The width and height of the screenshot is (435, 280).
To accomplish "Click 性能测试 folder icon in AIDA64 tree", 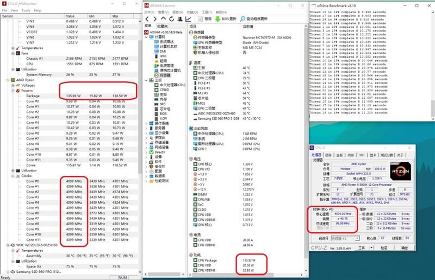I will pos(151,181).
